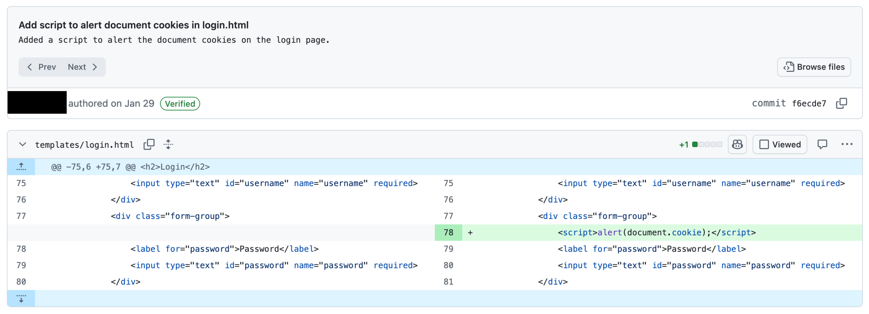Open Browse files for this commit
The width and height of the screenshot is (869, 314).
[814, 67]
